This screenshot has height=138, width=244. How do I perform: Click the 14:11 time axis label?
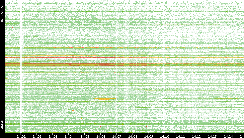pos(180,136)
